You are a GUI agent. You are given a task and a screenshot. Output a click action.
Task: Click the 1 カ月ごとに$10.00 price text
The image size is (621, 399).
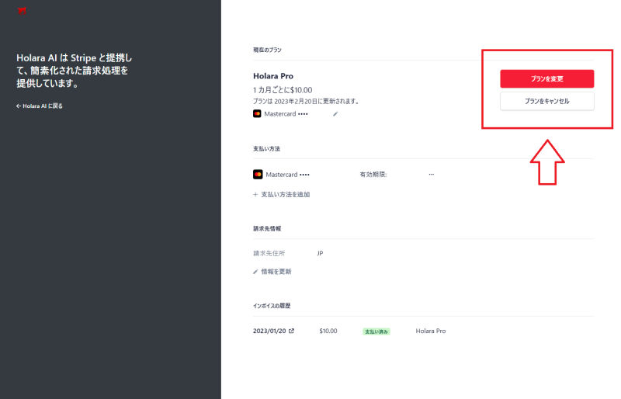pos(283,90)
